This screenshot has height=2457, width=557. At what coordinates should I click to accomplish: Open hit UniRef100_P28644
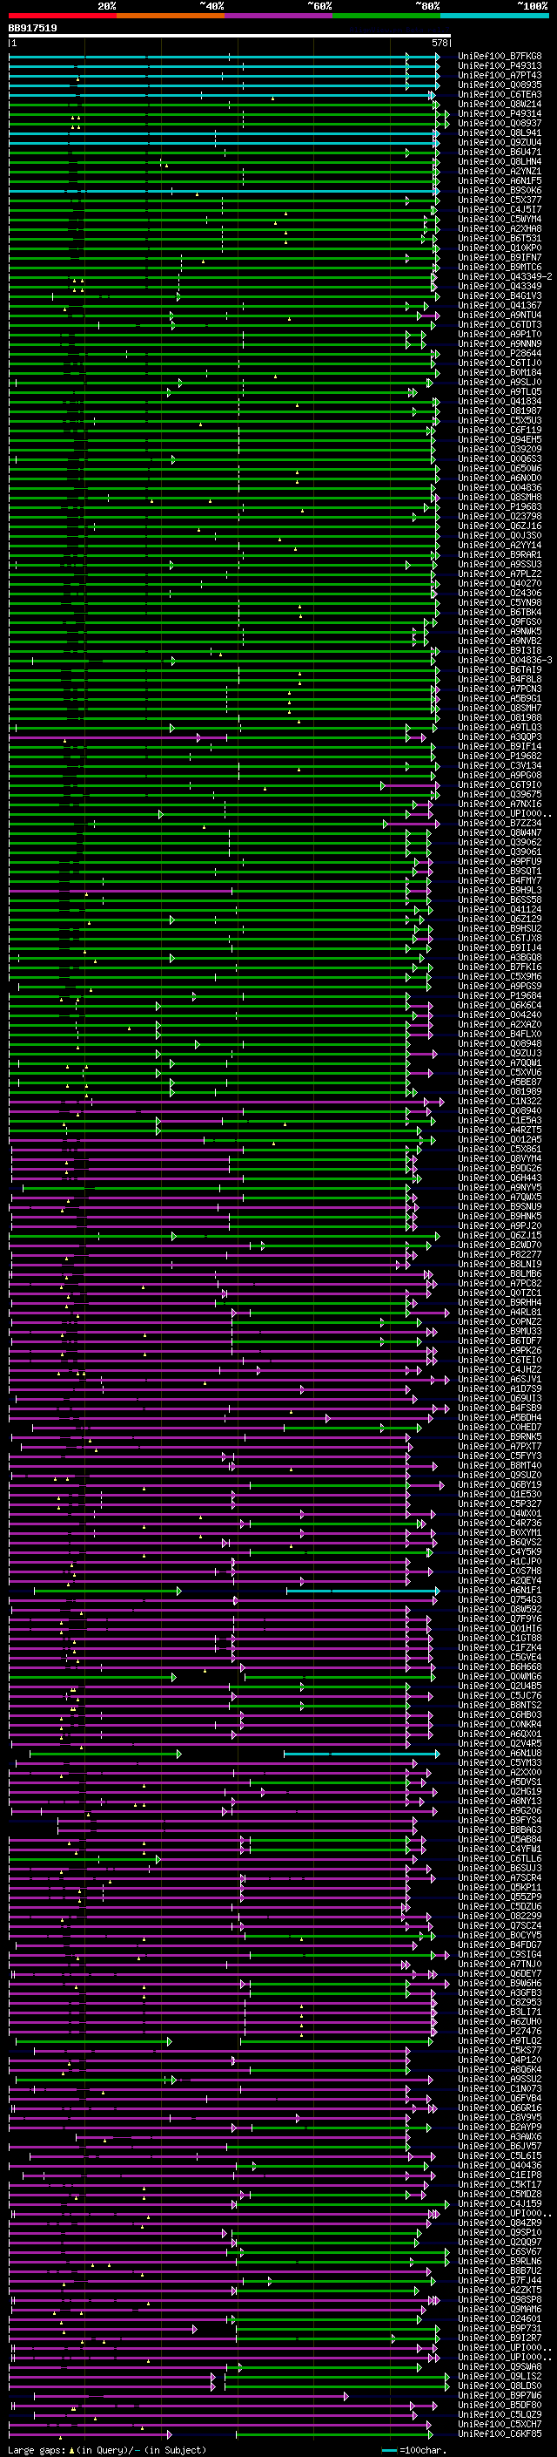point(499,354)
